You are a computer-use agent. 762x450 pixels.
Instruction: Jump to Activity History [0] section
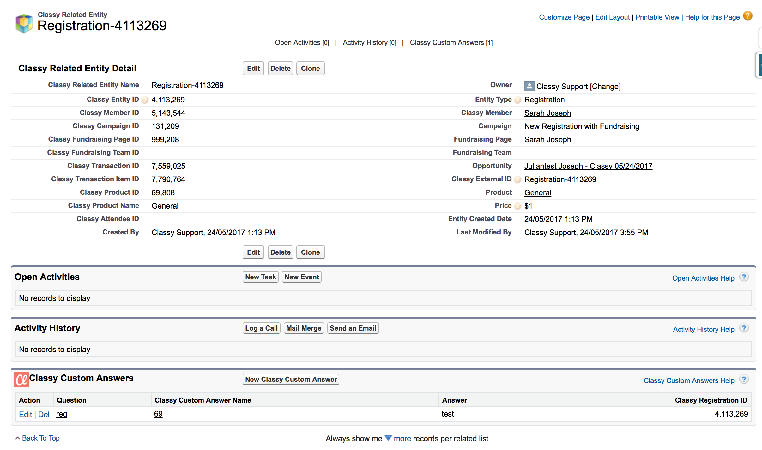coord(369,43)
